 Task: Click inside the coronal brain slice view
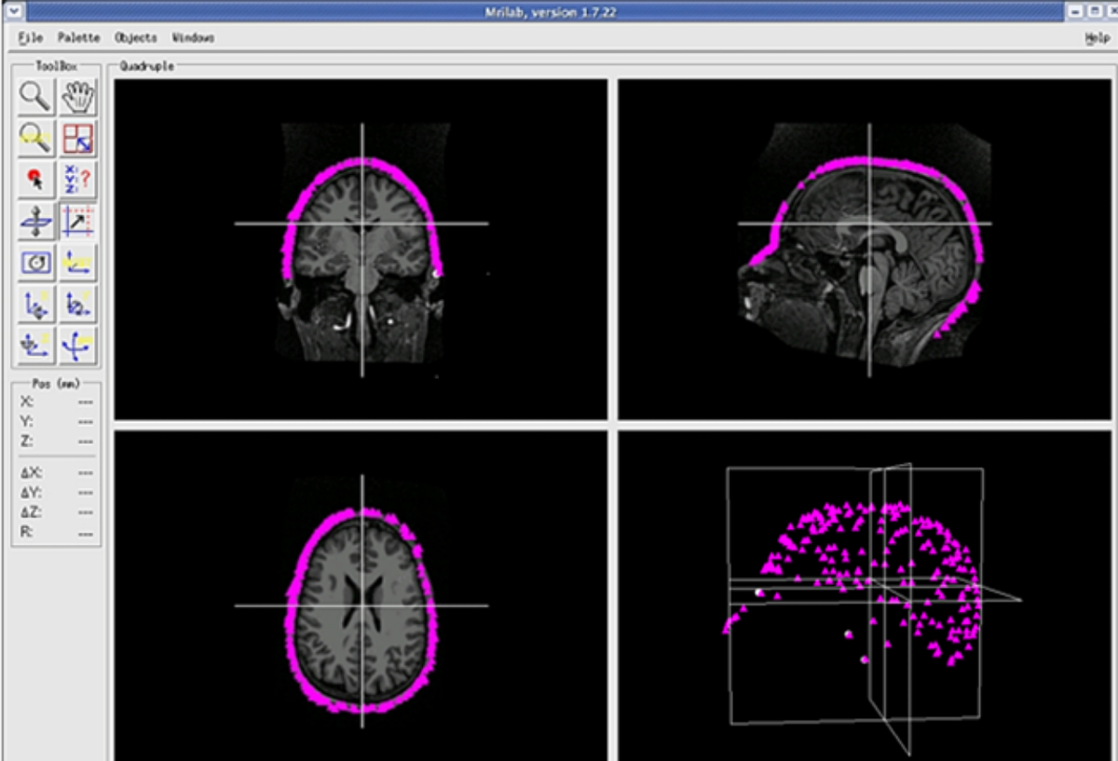point(361,249)
